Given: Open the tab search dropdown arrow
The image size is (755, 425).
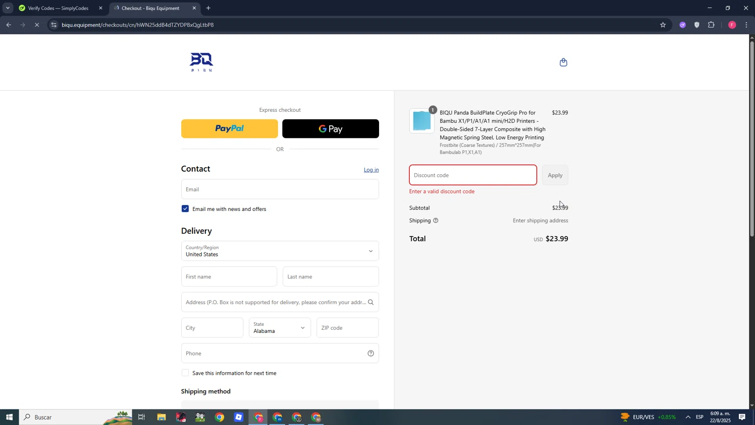Looking at the screenshot, I should [x=8, y=8].
